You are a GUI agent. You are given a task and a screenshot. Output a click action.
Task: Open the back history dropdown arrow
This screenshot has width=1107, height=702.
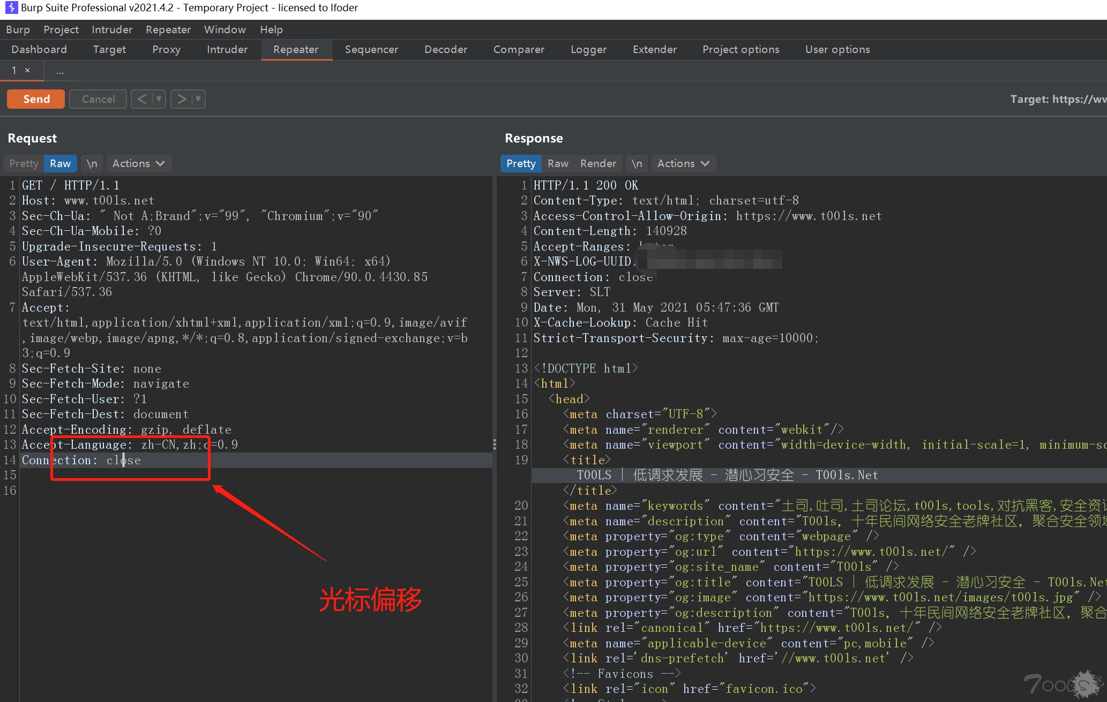tap(159, 99)
